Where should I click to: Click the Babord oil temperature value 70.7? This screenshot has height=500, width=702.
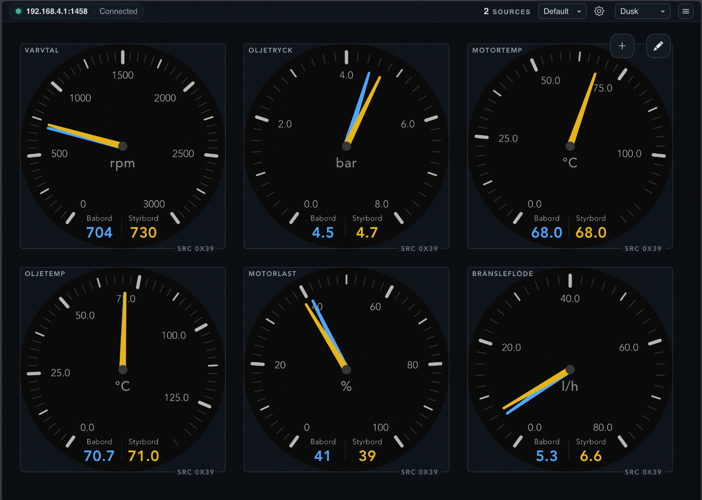pyautogui.click(x=99, y=456)
